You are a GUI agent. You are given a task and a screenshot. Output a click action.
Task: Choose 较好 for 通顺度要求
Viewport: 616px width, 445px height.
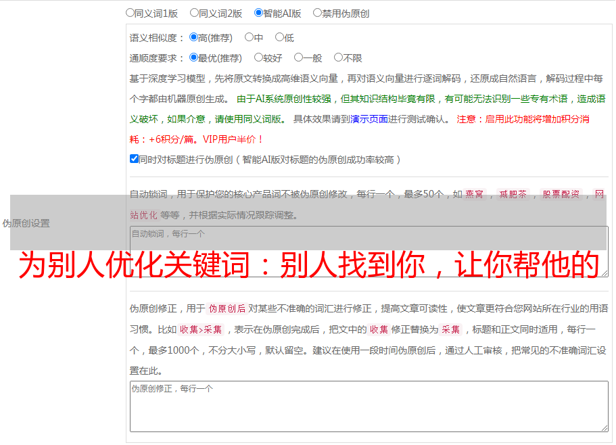point(258,57)
